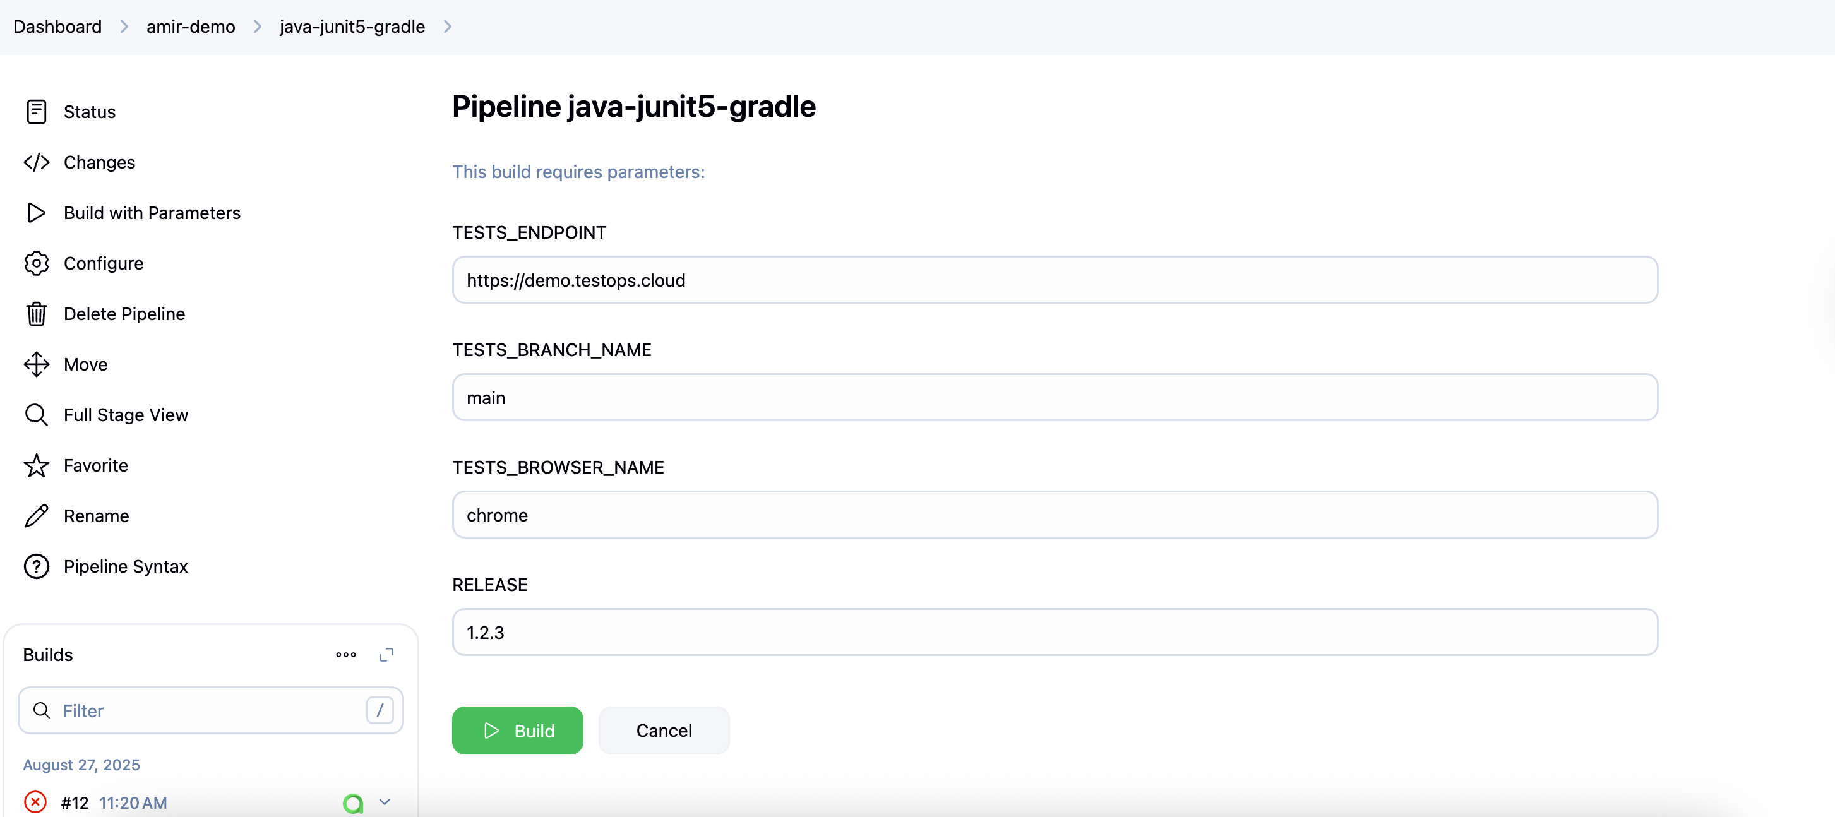The image size is (1835, 817).
Task: Open the Builds three-dot options menu
Action: pyautogui.click(x=346, y=655)
